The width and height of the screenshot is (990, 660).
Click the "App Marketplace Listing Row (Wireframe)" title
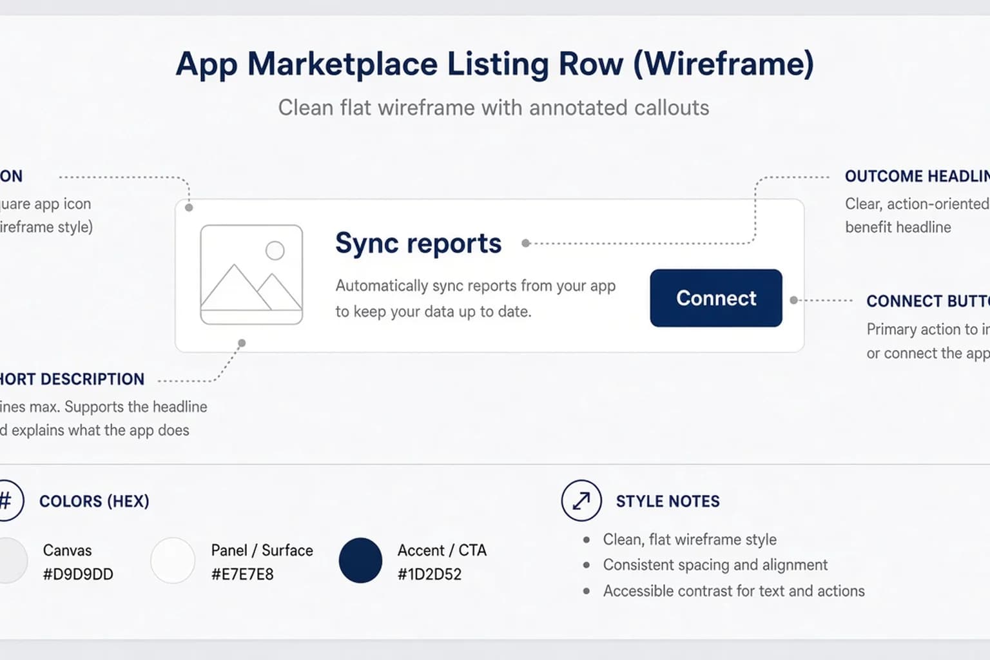(x=494, y=64)
